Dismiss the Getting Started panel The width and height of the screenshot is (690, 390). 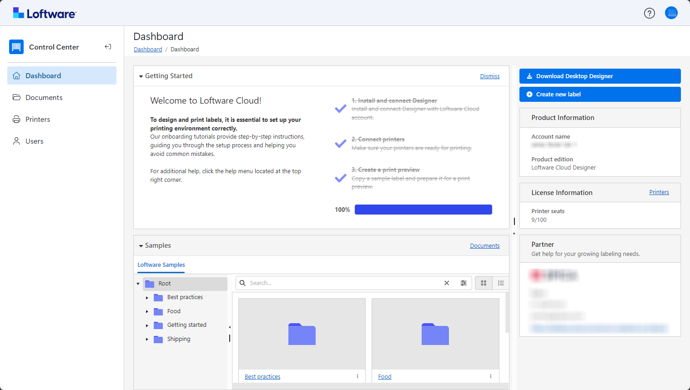click(489, 76)
